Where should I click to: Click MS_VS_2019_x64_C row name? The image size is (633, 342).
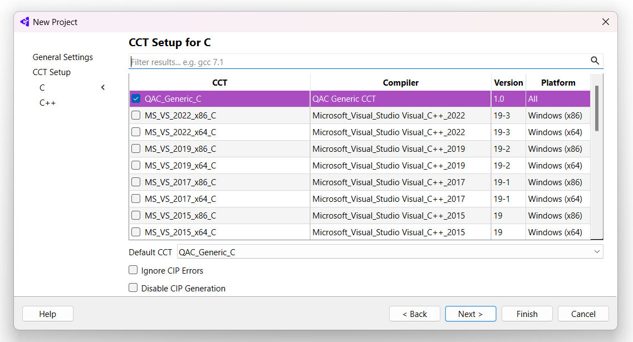click(x=180, y=166)
